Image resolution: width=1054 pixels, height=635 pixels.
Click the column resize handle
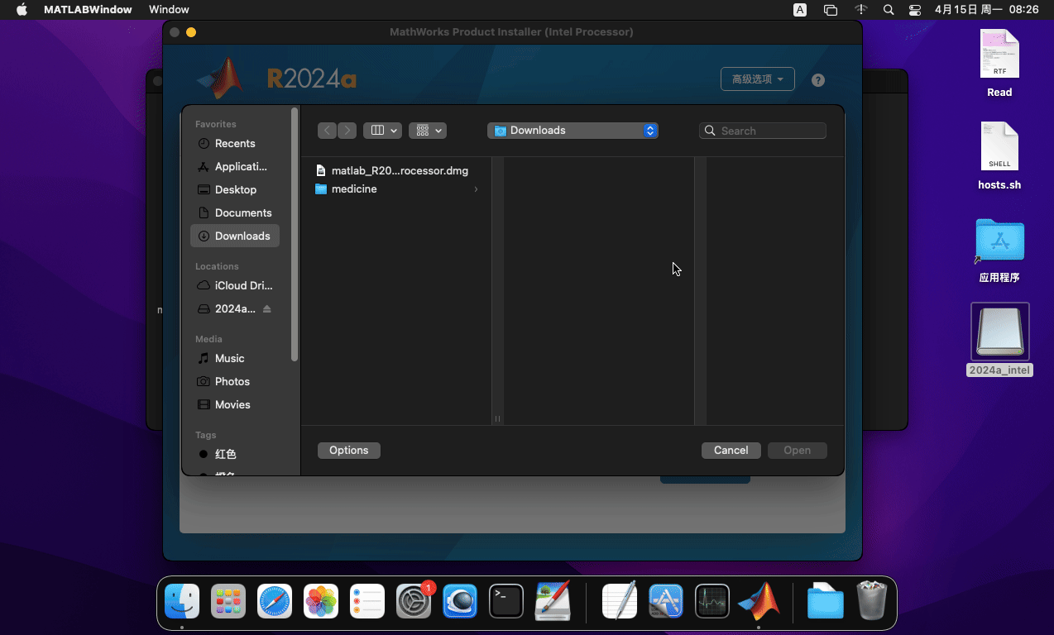pyautogui.click(x=497, y=419)
